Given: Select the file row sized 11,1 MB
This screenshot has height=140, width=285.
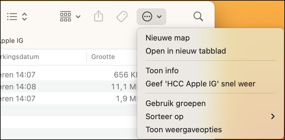Looking at the screenshot, I should 69,86.
